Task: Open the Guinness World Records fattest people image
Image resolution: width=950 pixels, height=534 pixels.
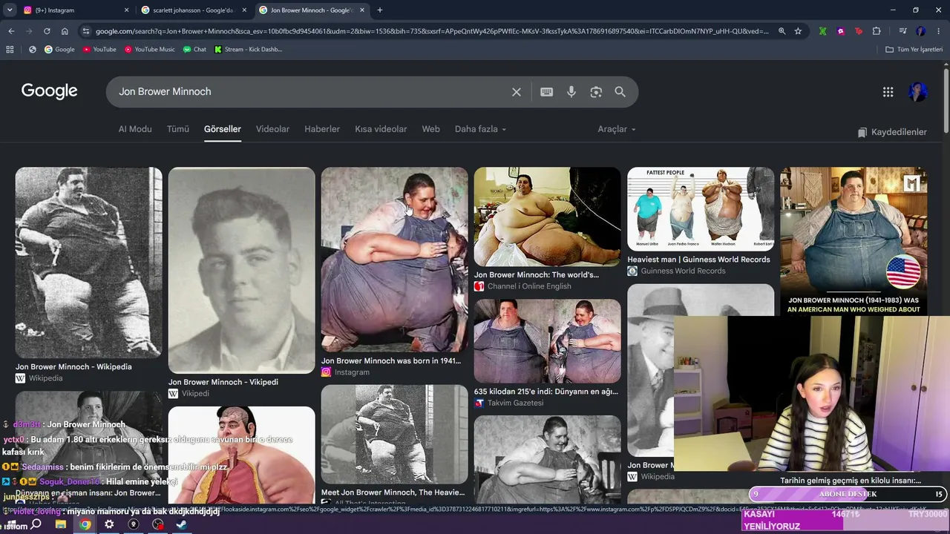Action: tap(701, 209)
